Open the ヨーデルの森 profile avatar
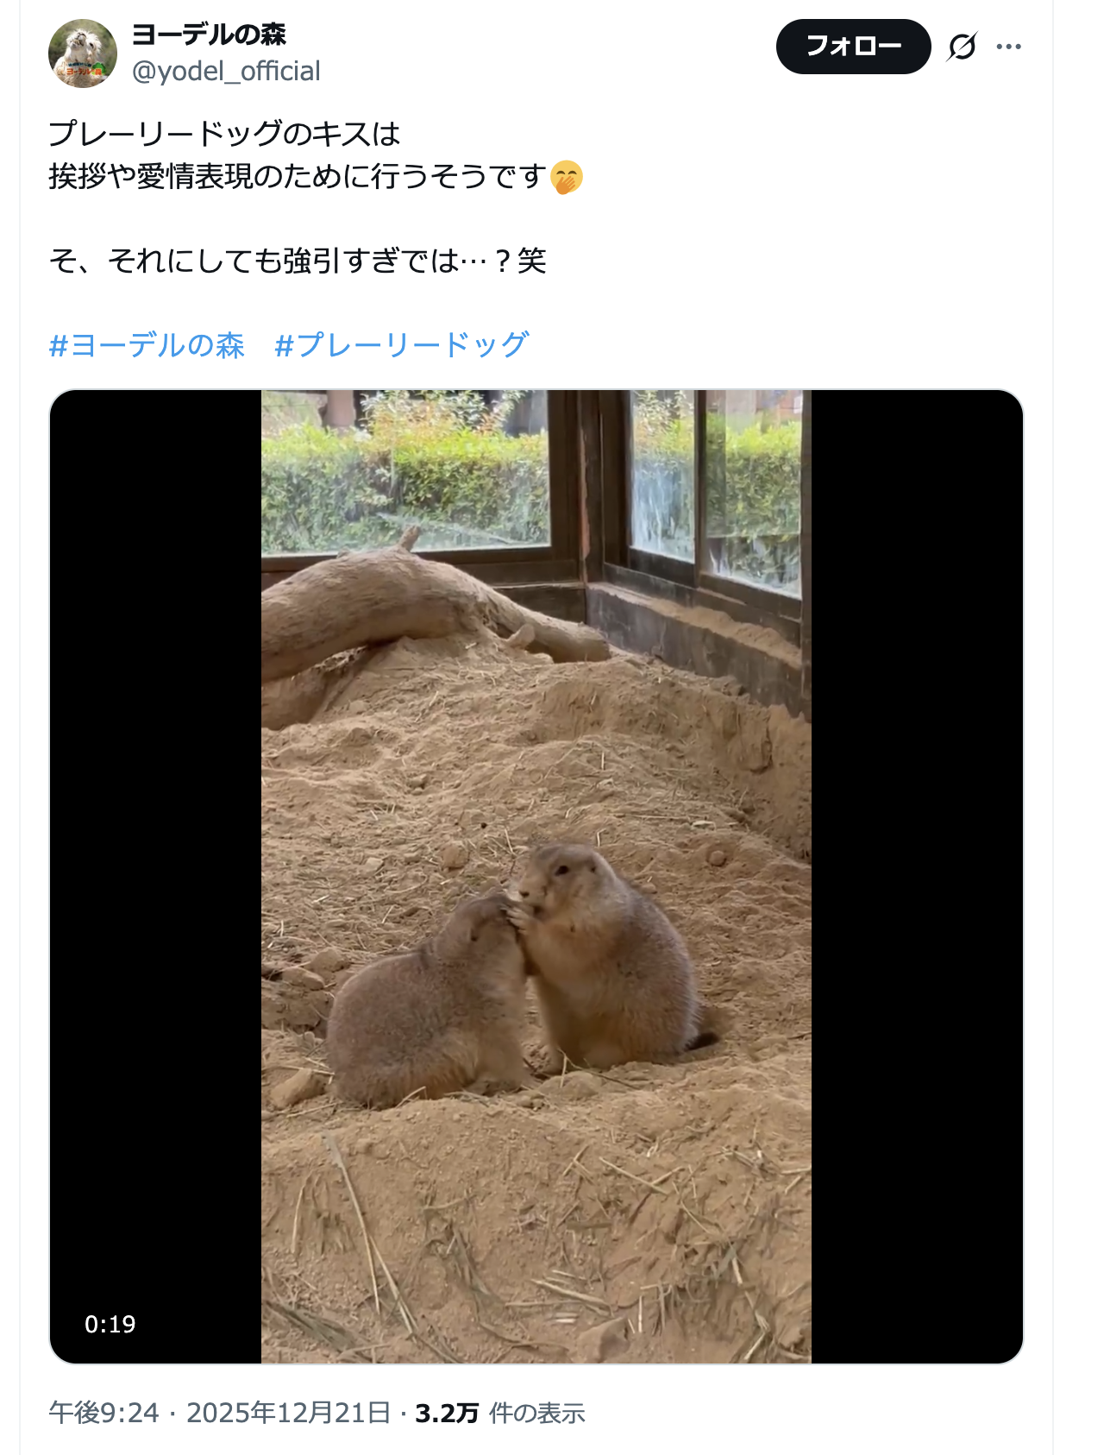This screenshot has height=1455, width=1110. pos(83,54)
